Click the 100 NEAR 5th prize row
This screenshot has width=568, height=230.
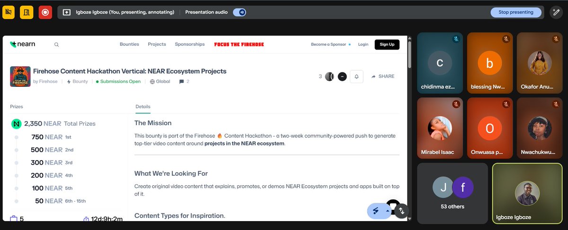52,188
